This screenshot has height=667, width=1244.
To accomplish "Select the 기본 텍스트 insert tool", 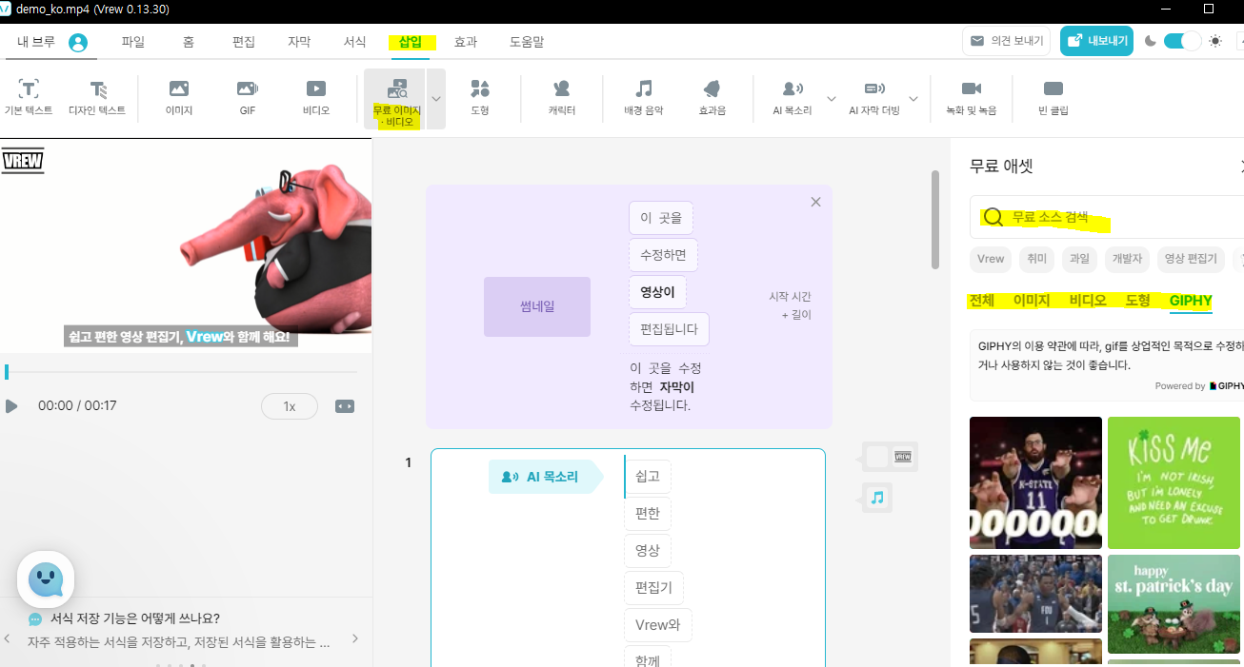I will pos(29,98).
